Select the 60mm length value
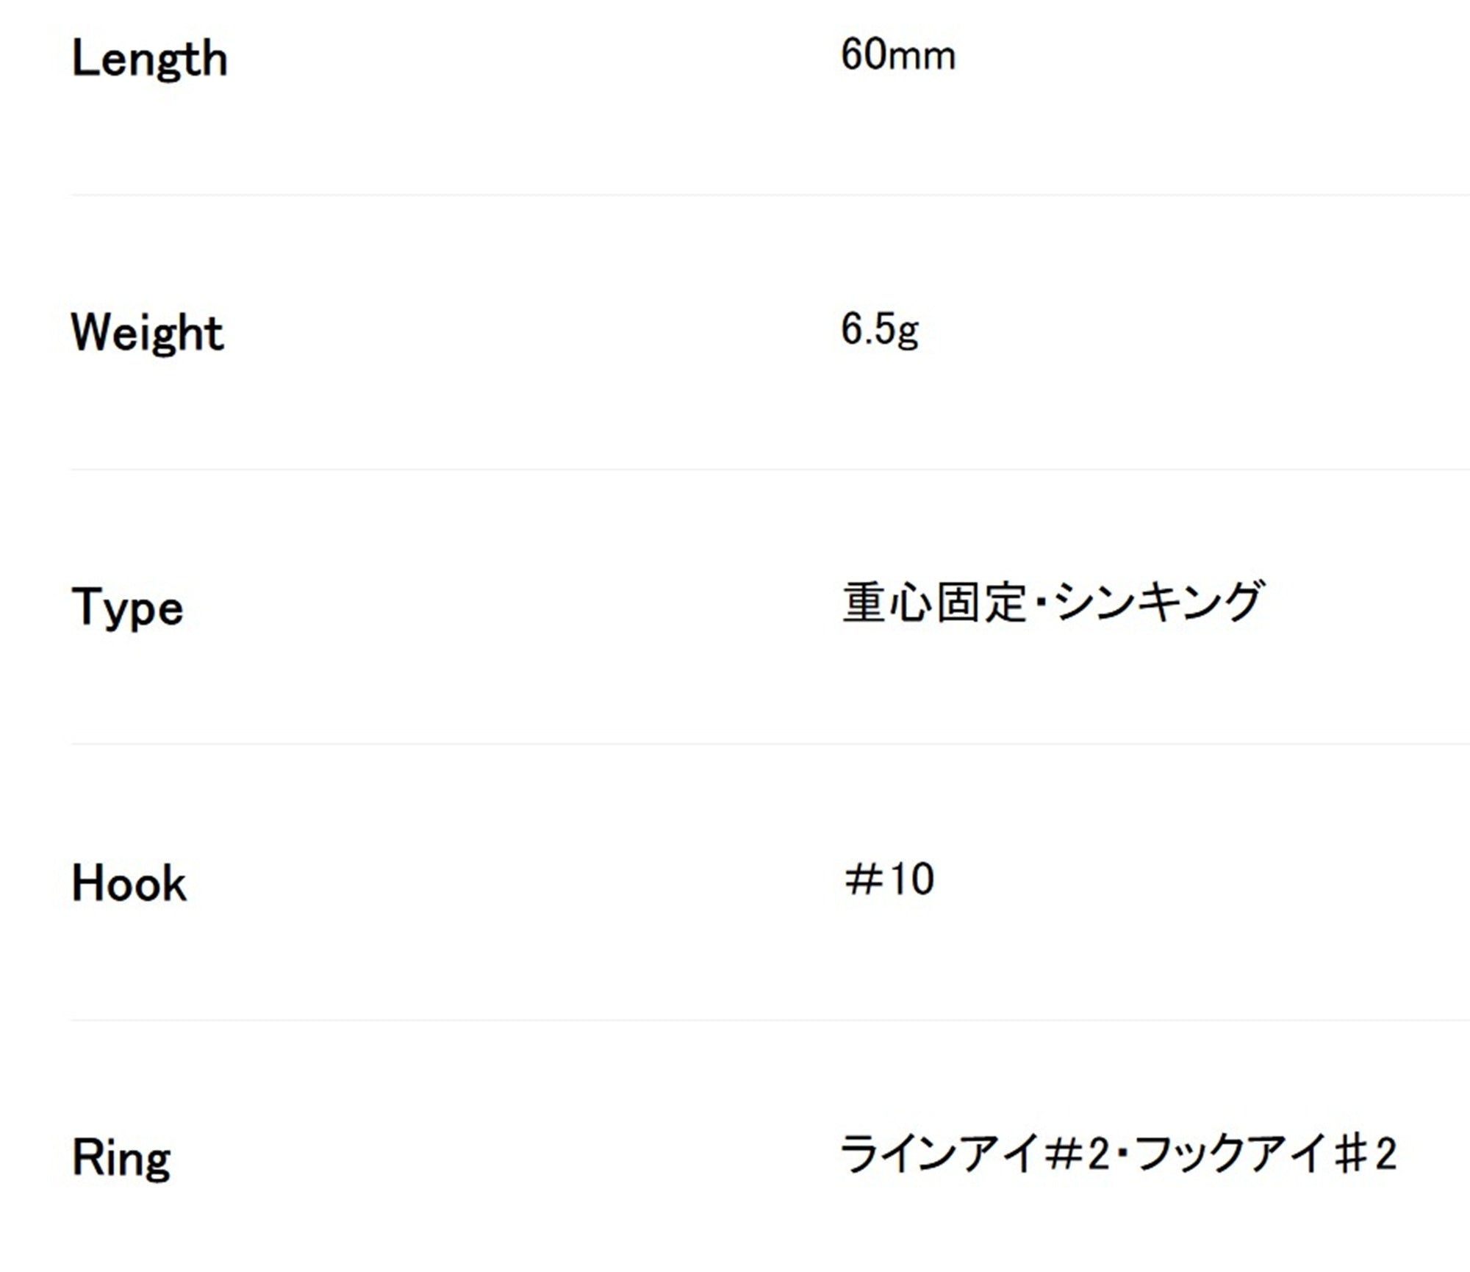1470x1272 pixels. tap(898, 55)
